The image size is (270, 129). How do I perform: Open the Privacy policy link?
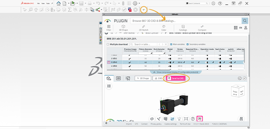(x=156, y=124)
